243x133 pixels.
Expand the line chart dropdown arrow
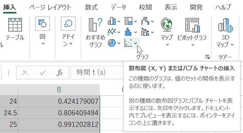[119, 32]
